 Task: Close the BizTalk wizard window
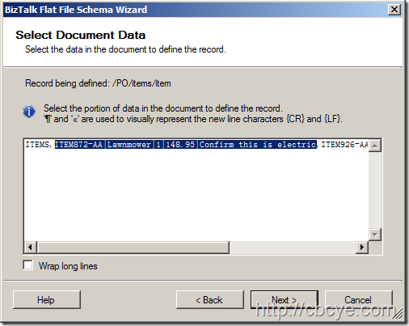(394, 10)
